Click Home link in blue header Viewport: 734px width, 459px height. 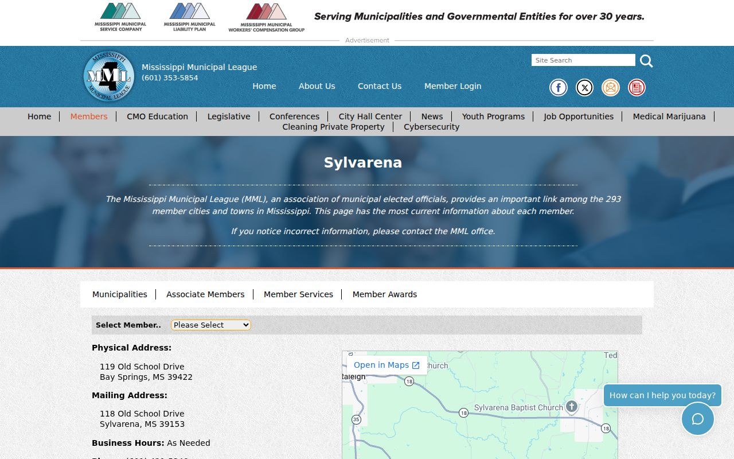click(264, 86)
